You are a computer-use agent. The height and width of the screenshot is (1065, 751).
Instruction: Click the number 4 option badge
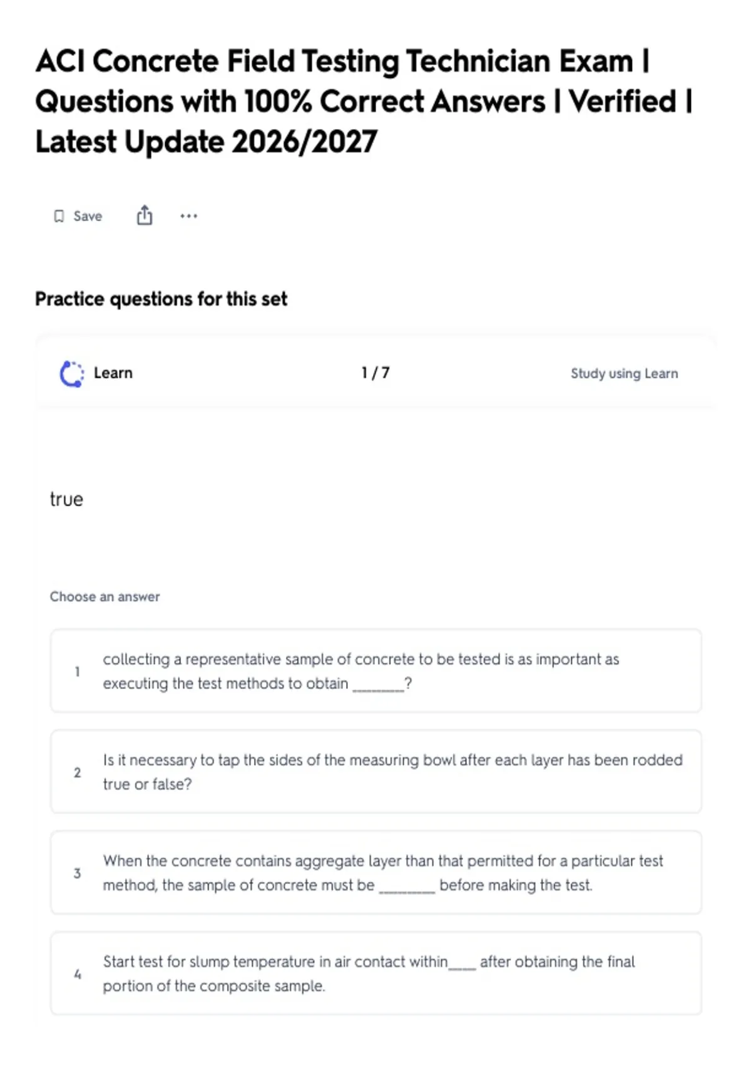coord(78,974)
